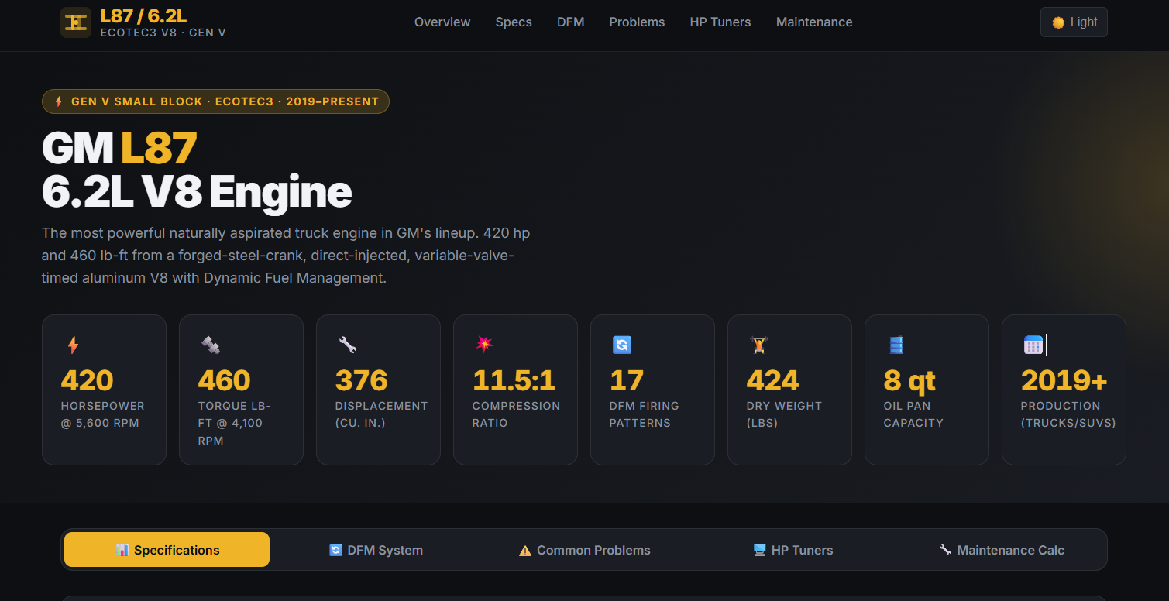The image size is (1169, 601).
Task: Open the Common Problems tab
Action: pyautogui.click(x=584, y=550)
